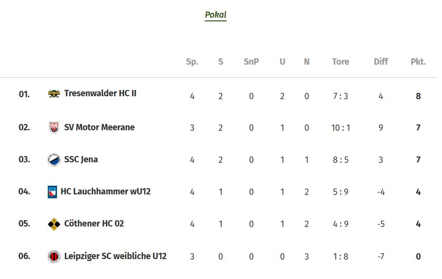Click the HC Lauchhammer wU12 blue logo
The height and width of the screenshot is (279, 442).
53,192
